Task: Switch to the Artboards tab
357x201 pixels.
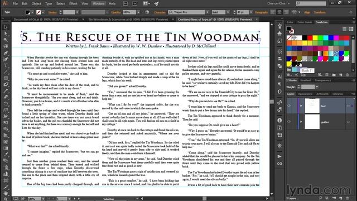Action: pos(322,94)
